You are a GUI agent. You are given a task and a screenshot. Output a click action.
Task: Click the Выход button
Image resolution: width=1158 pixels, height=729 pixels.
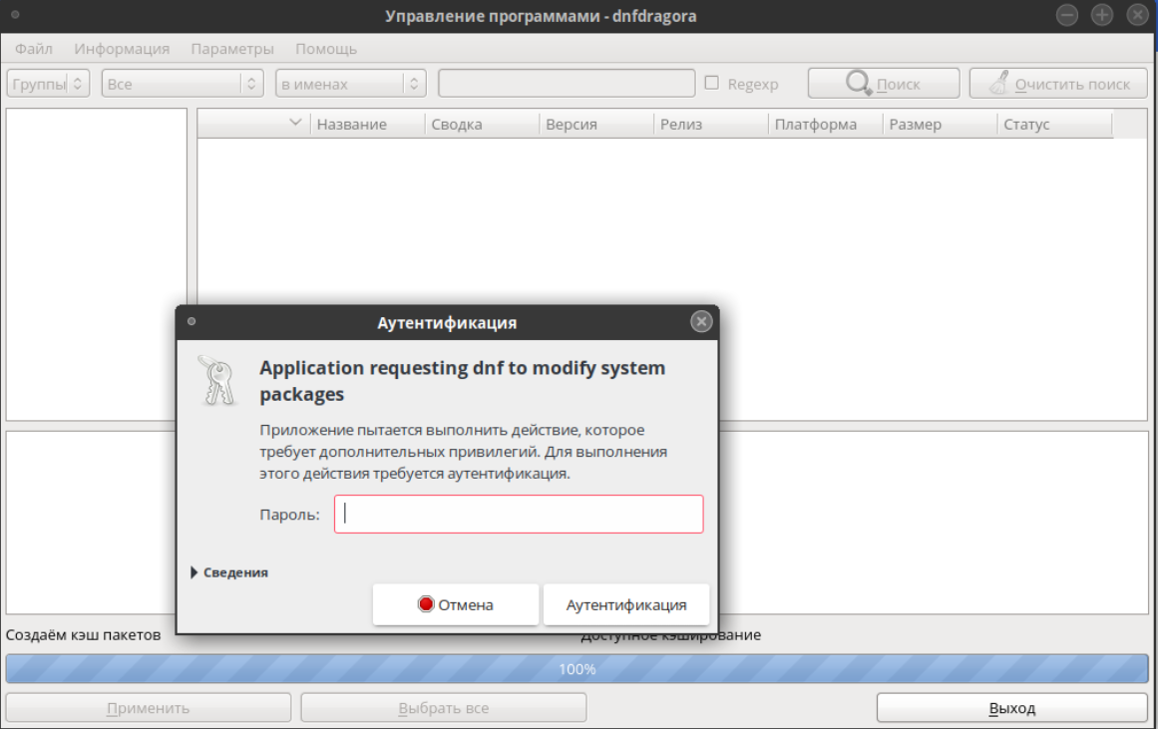point(1011,708)
